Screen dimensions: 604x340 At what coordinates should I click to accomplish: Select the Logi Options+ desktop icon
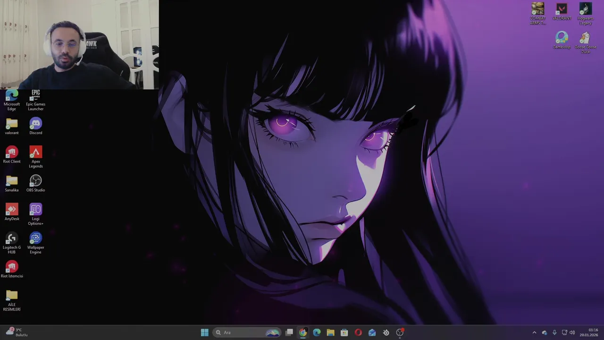point(35,214)
